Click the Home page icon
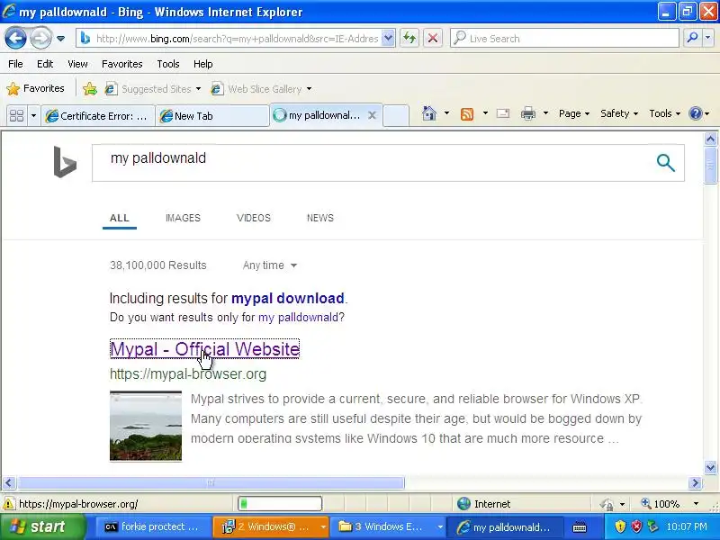This screenshot has height=540, width=720. pos(429,113)
